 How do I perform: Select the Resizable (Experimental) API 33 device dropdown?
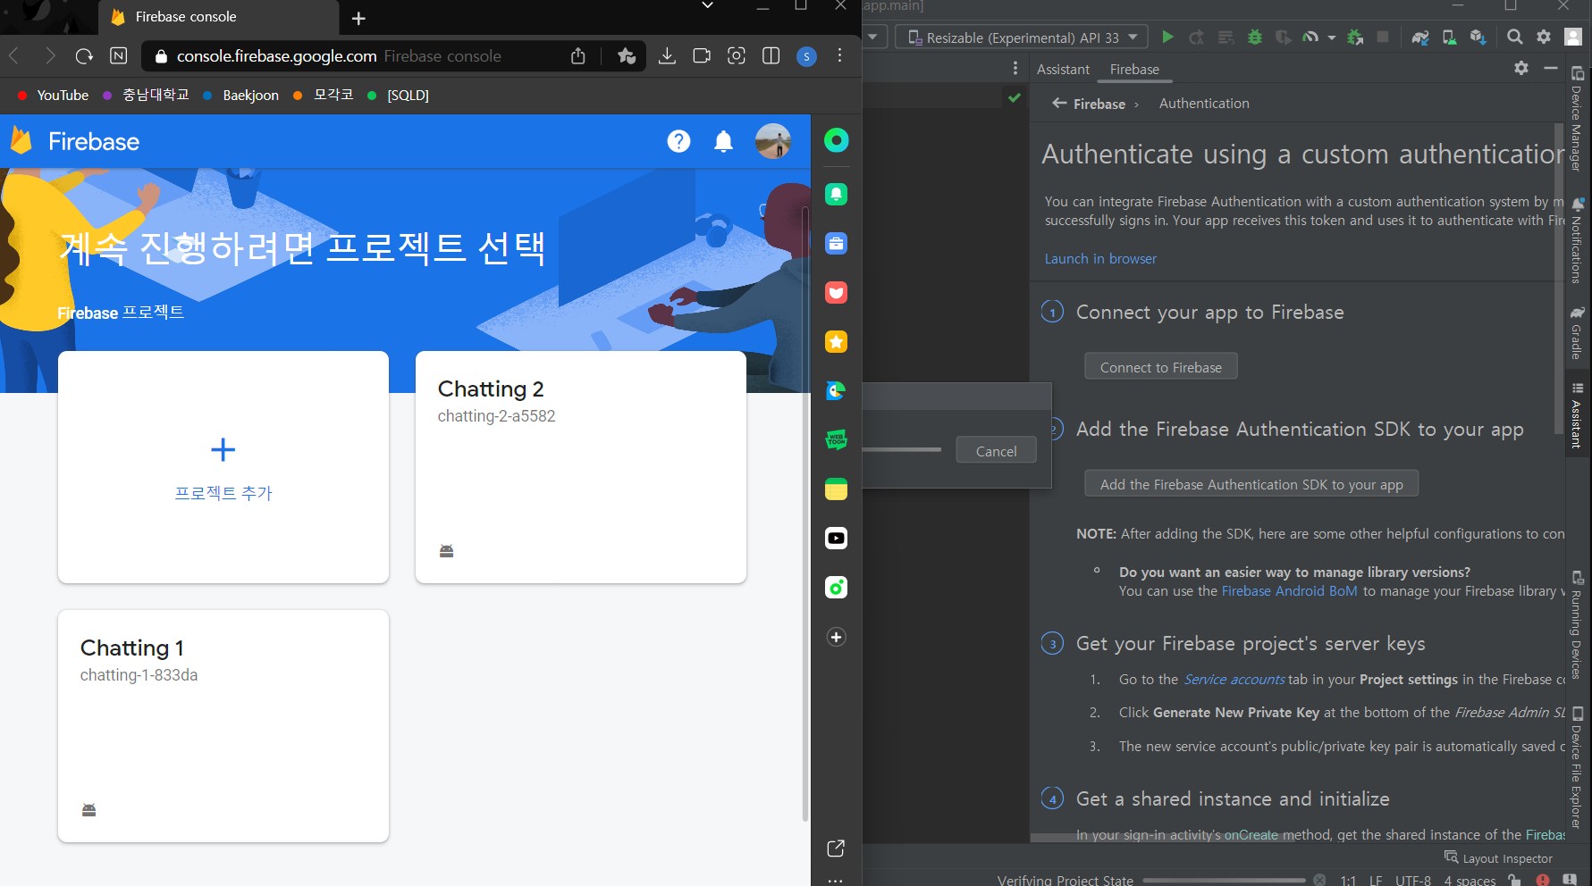pos(1022,37)
